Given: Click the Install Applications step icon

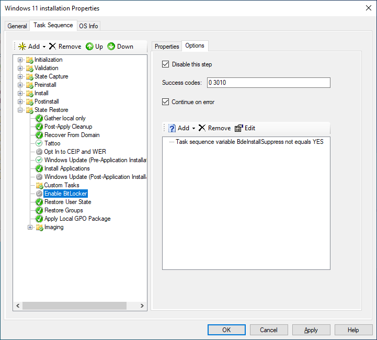Looking at the screenshot, I should click(39, 168).
